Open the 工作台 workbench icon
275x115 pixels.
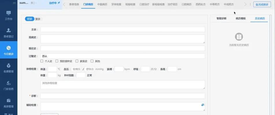(x=9, y=13)
